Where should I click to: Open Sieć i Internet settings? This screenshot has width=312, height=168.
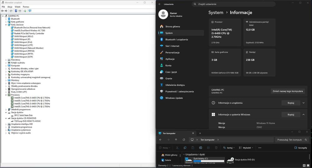tap(181, 46)
